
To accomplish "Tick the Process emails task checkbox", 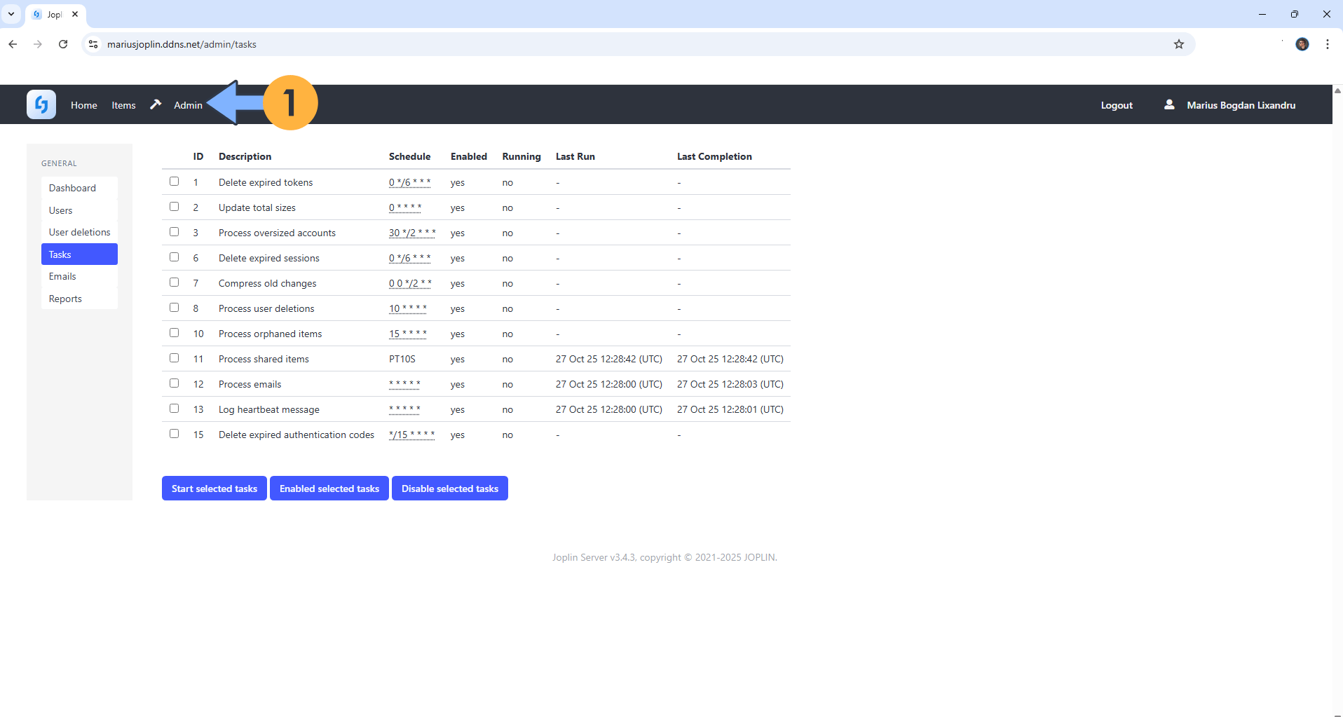I will (174, 383).
